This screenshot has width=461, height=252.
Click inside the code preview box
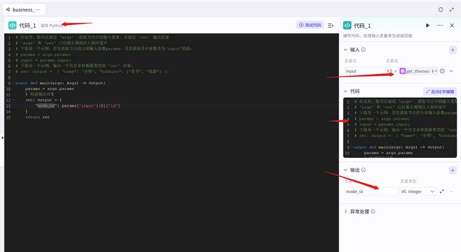click(400, 128)
